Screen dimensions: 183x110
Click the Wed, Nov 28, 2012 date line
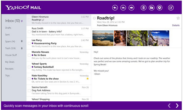click(x=111, y=22)
